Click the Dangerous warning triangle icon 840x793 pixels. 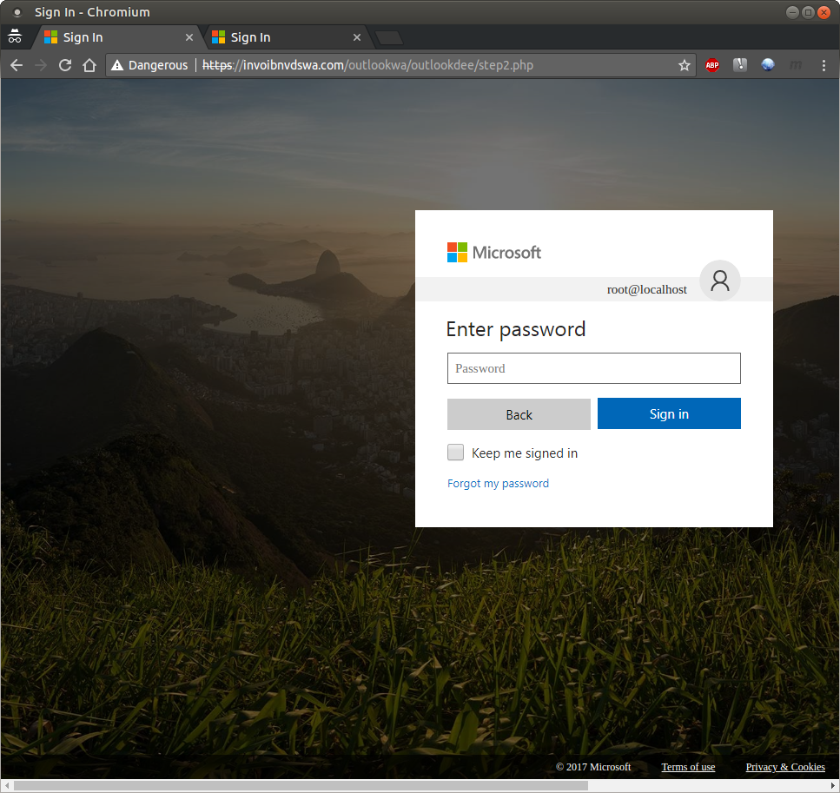tap(117, 65)
